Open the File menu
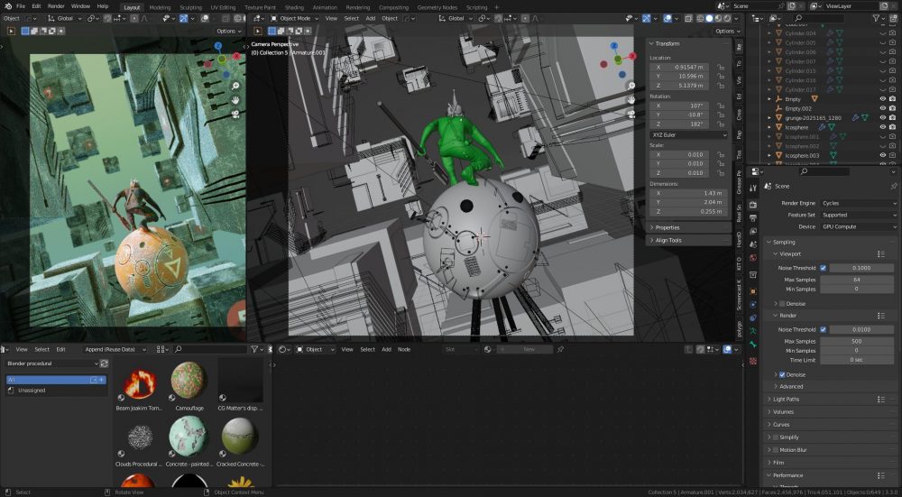 point(21,5)
